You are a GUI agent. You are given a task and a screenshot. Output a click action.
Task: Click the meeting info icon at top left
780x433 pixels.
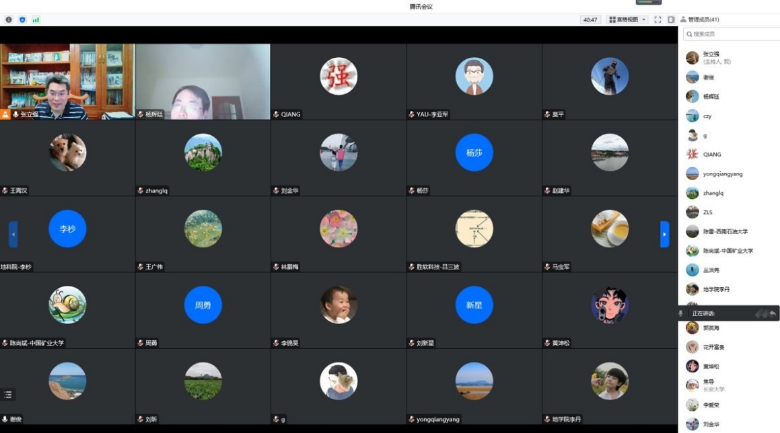[x=9, y=19]
